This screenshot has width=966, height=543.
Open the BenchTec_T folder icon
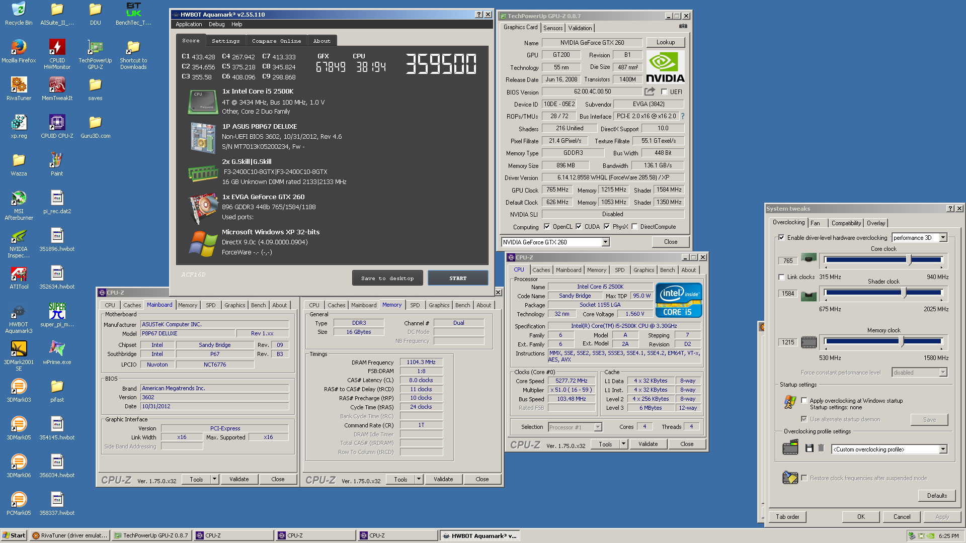coord(133,14)
